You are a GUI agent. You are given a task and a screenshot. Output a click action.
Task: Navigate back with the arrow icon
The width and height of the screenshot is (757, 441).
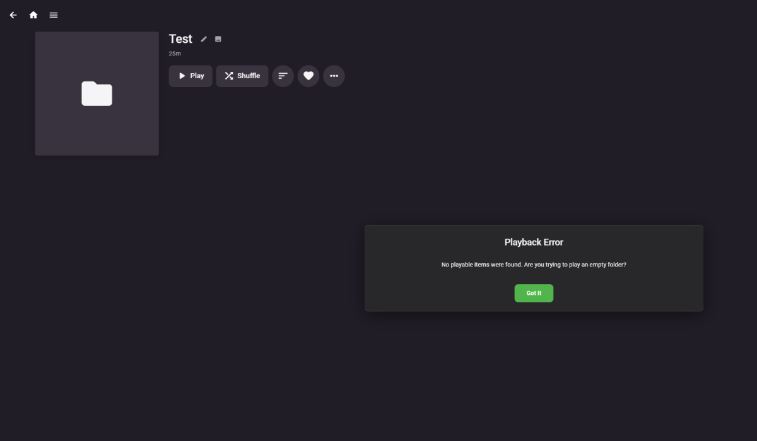point(13,14)
